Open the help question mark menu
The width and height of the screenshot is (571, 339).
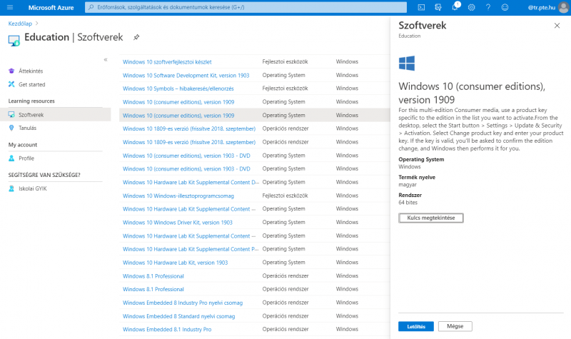click(488, 7)
